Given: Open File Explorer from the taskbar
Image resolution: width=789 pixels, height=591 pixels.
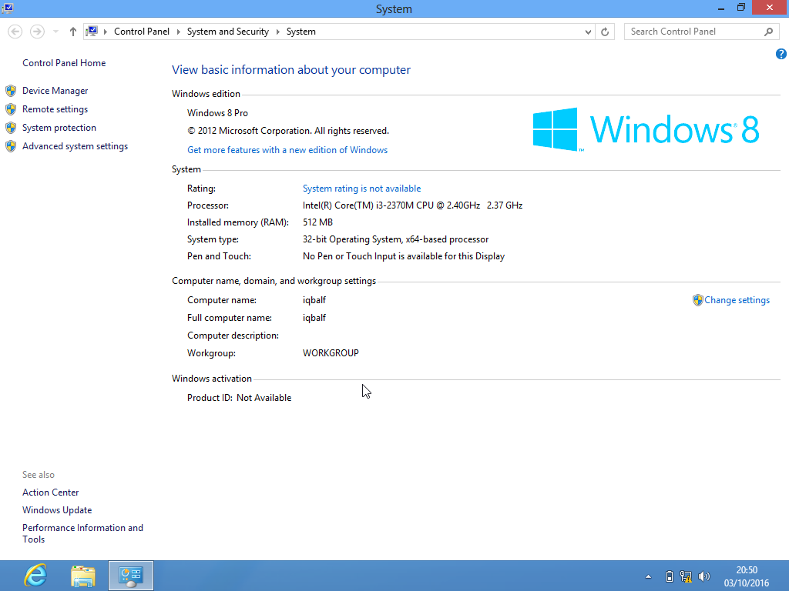Looking at the screenshot, I should click(x=83, y=576).
